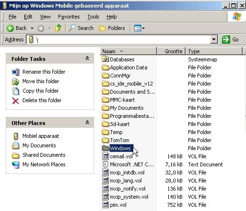Image resolution: width=246 pixels, height=211 pixels.
Task: Click the device icon in address bar
Action: click(31, 39)
